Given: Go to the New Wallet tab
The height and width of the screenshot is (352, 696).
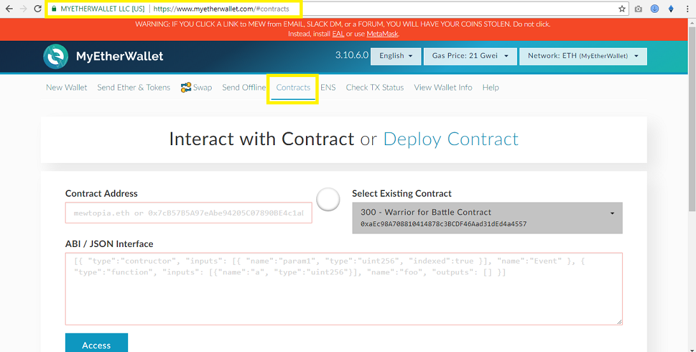Looking at the screenshot, I should click(66, 87).
